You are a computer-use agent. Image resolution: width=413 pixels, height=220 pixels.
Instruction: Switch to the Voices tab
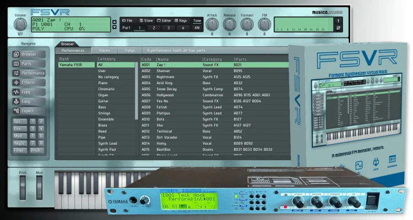point(104,51)
